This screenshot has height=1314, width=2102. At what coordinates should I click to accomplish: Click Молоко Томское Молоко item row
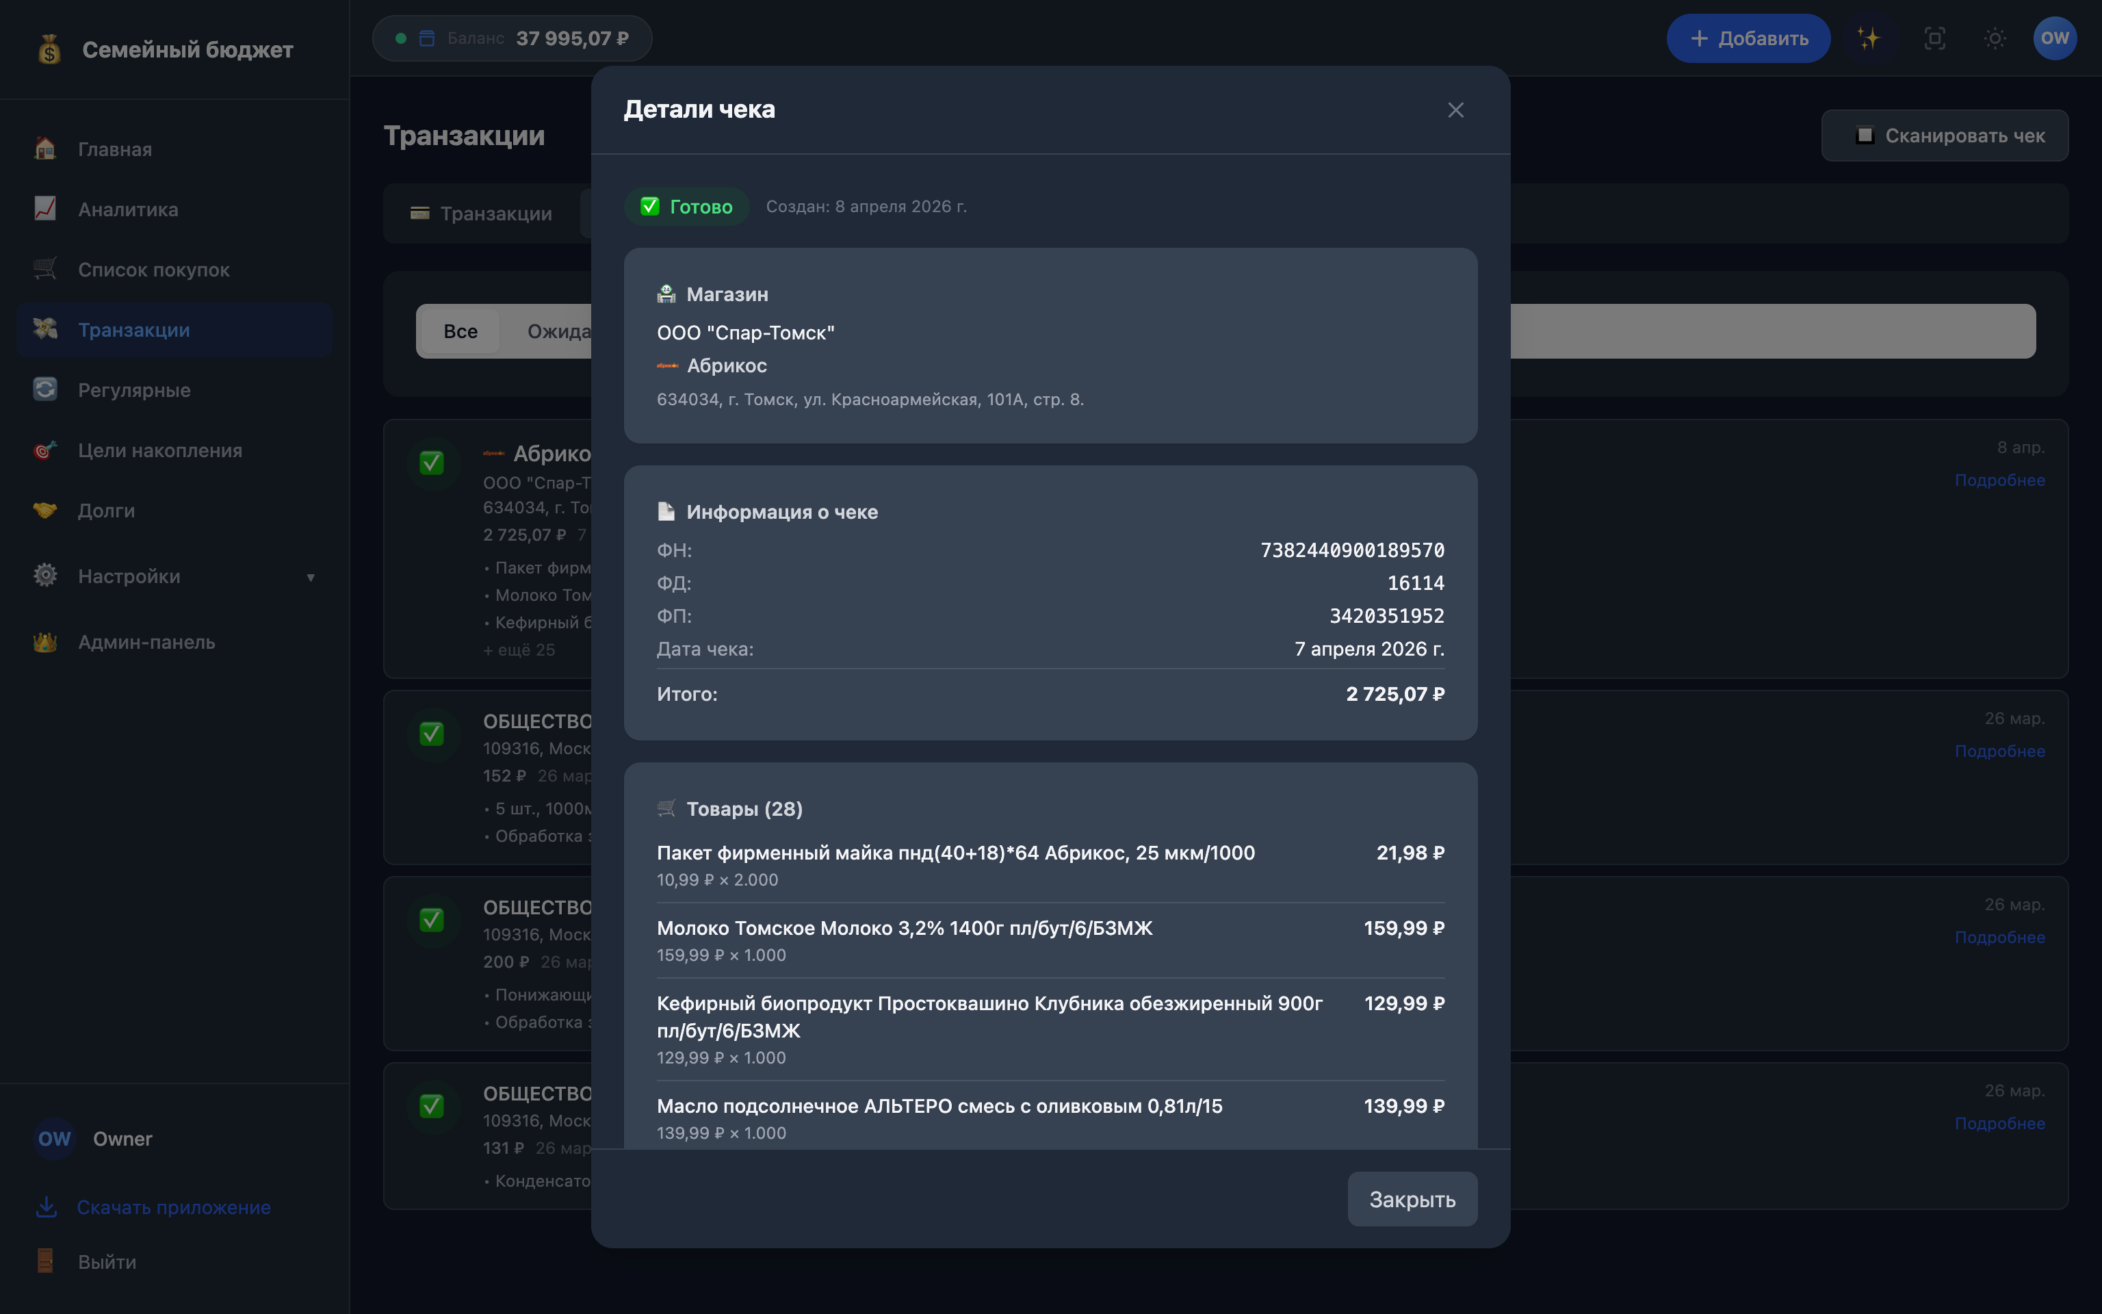point(1050,940)
